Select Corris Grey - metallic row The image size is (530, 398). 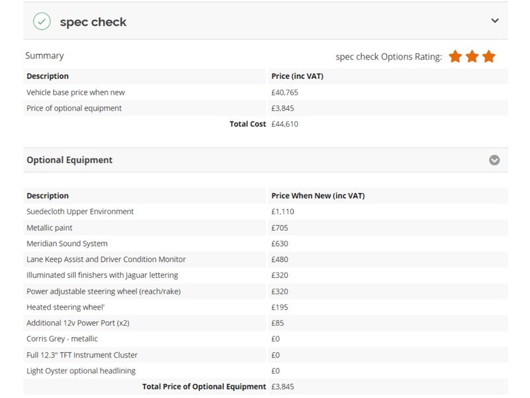pos(266,339)
